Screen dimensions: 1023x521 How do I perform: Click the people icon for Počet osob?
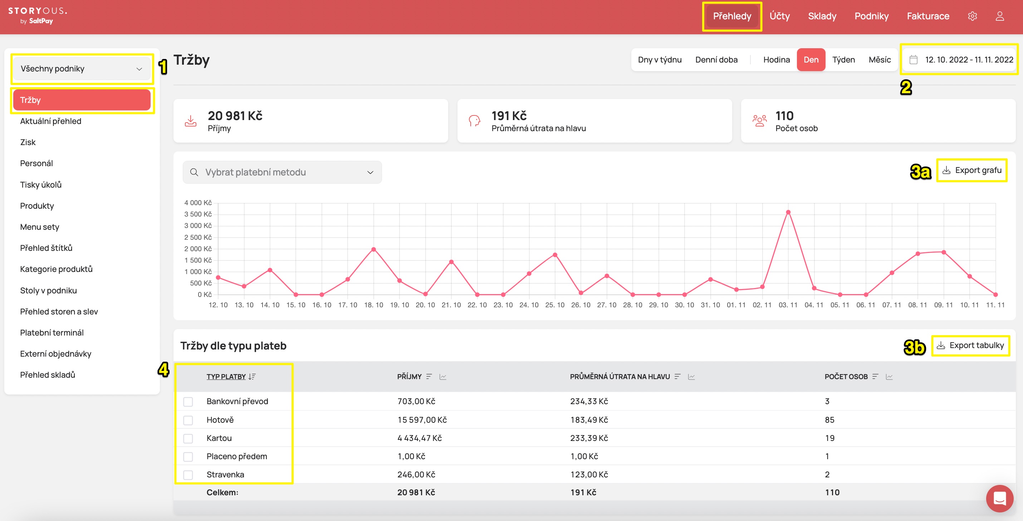click(759, 121)
